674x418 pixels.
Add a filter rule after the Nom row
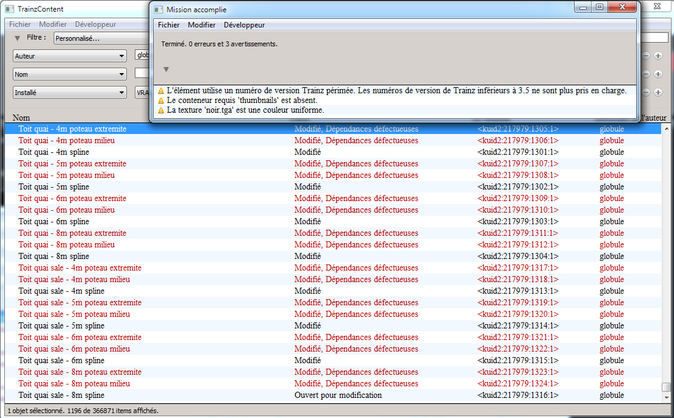658,74
